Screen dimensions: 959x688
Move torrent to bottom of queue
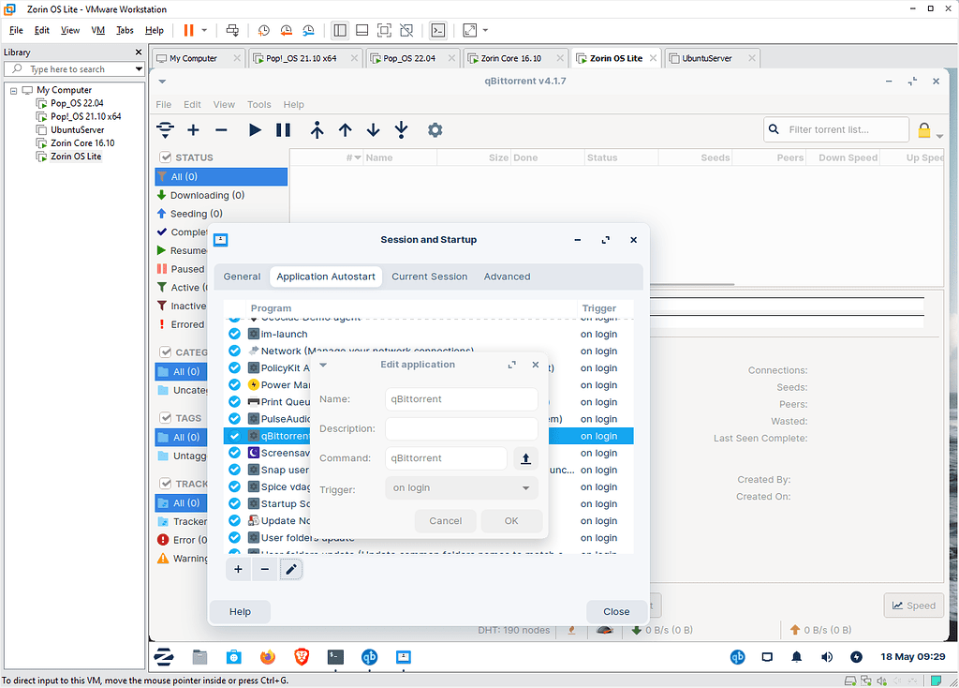[x=401, y=129]
